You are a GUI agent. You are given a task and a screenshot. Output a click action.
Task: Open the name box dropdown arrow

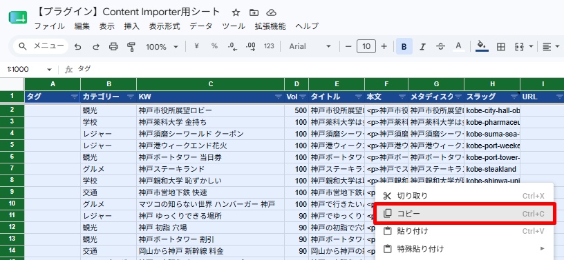point(49,69)
